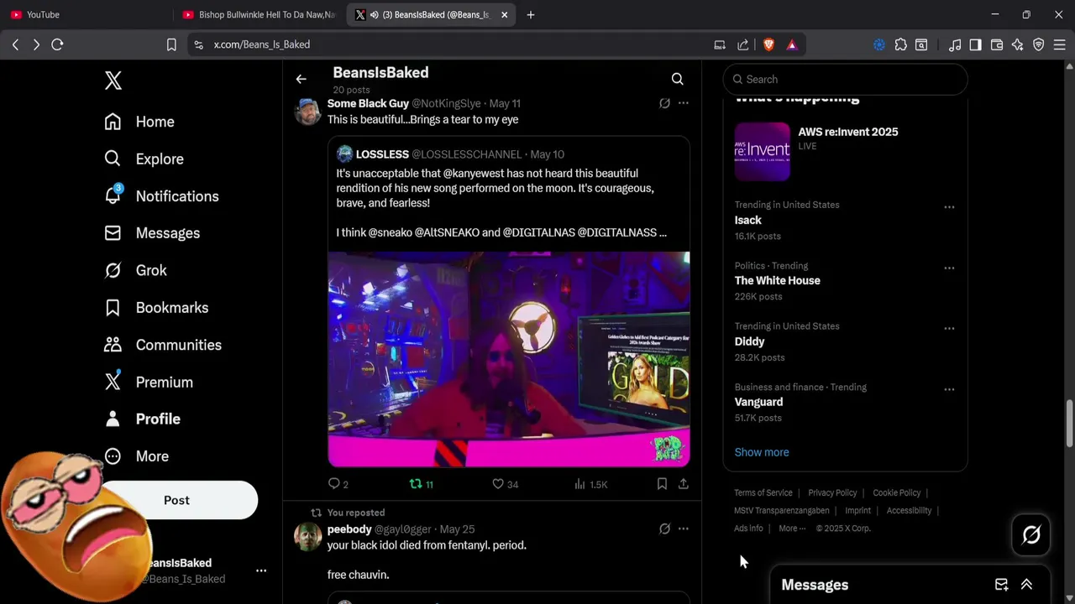Image resolution: width=1075 pixels, height=604 pixels.
Task: Open the quoted LOSSLESS video thumbnail
Action: point(509,359)
